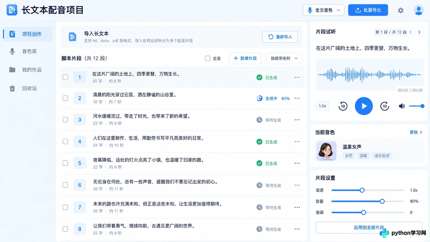Check the box for segment 4
The image size is (430, 242).
(65, 141)
